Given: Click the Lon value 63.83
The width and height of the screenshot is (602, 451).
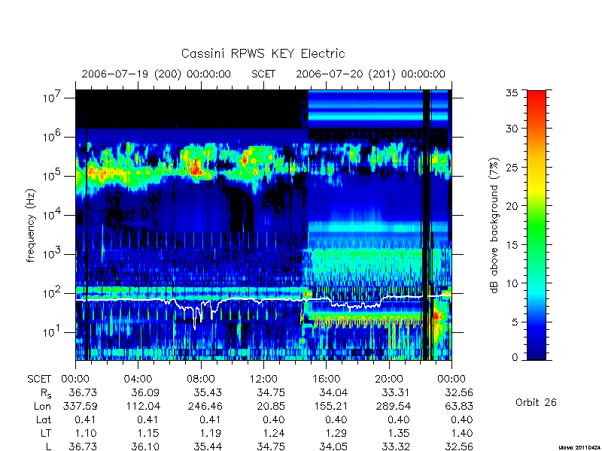Looking at the screenshot, I should 459,406.
